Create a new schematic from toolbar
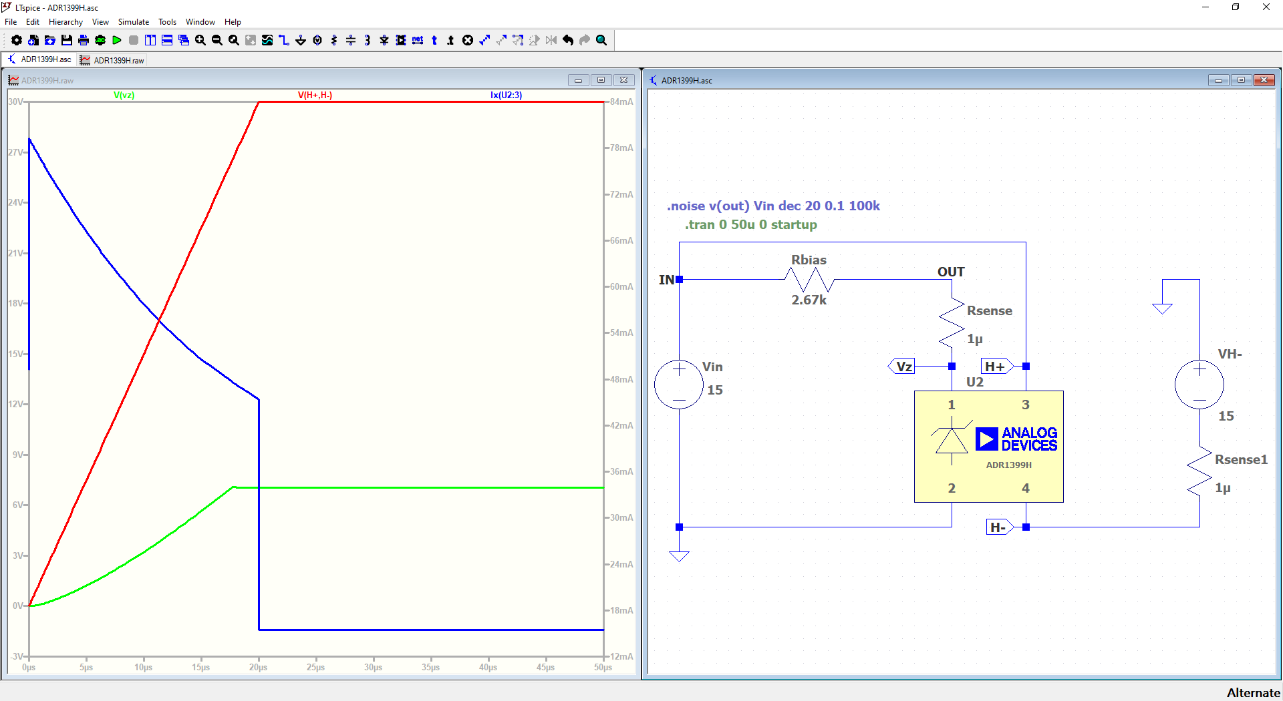 coord(33,40)
